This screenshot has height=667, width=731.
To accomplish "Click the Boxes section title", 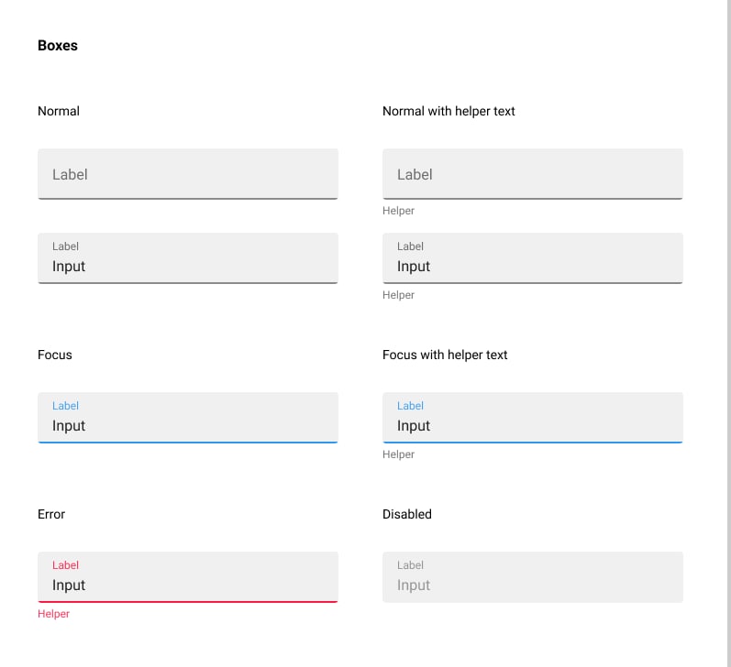I will [x=58, y=46].
